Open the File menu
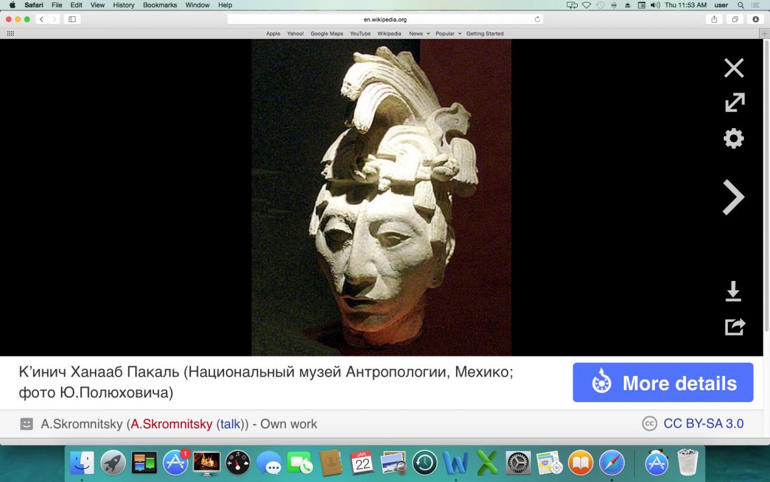 click(57, 5)
